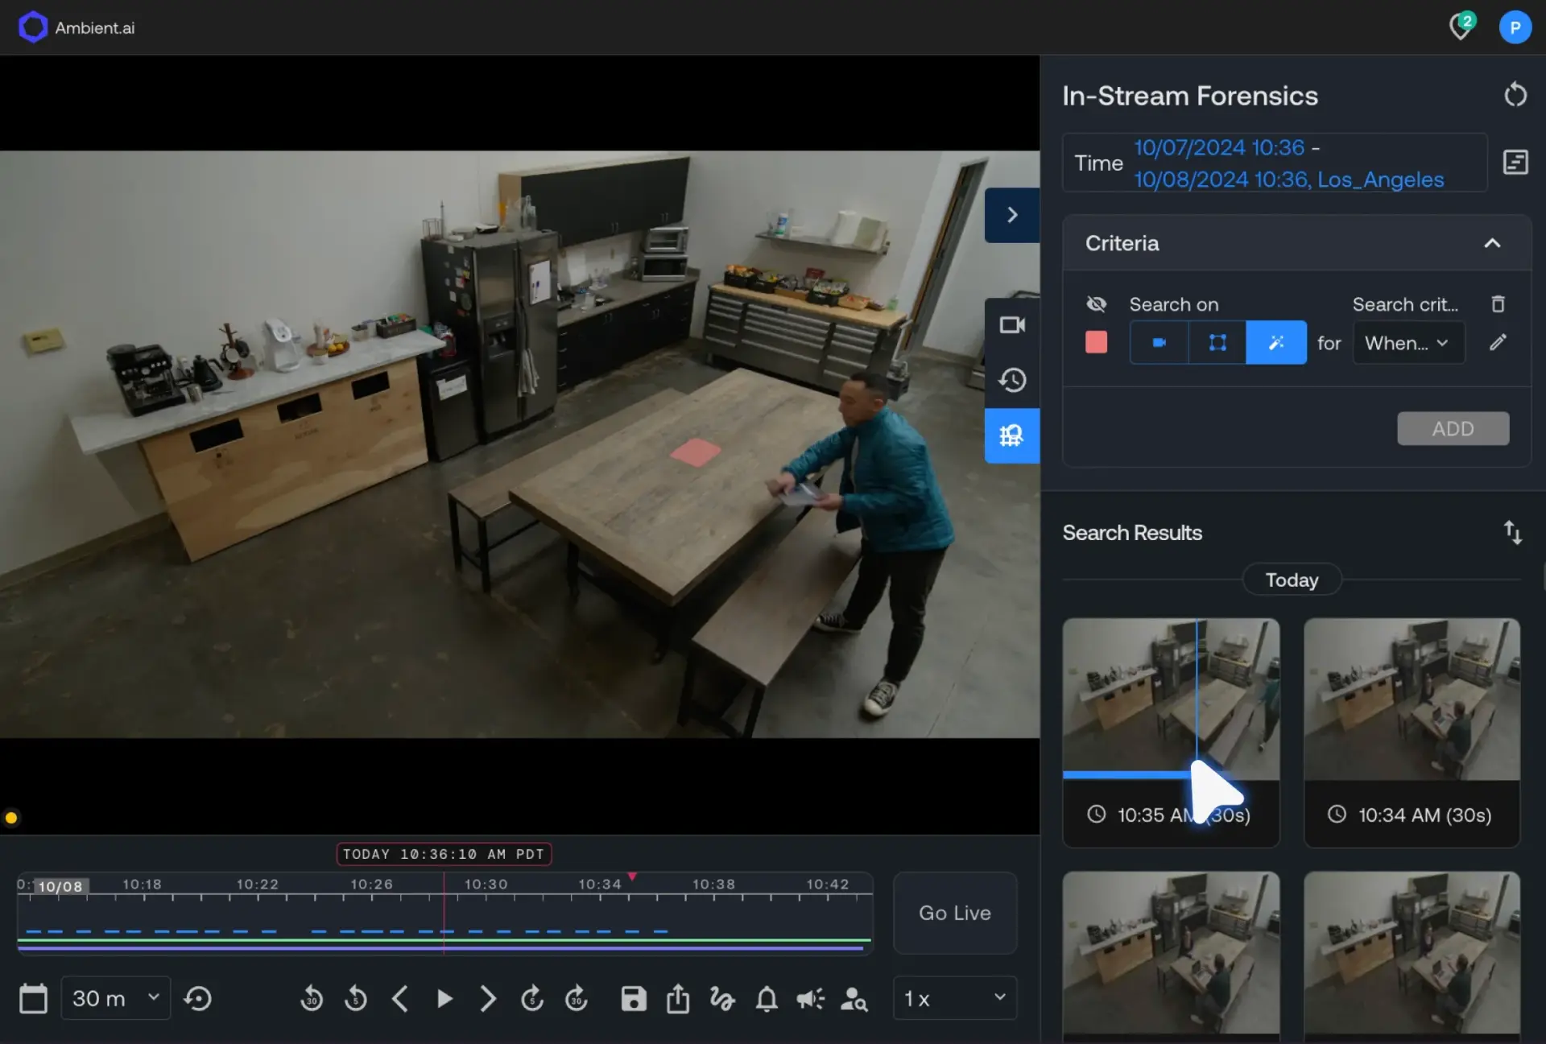The height and width of the screenshot is (1044, 1546).
Task: Open the playback history clock icon
Action: (x=1012, y=380)
